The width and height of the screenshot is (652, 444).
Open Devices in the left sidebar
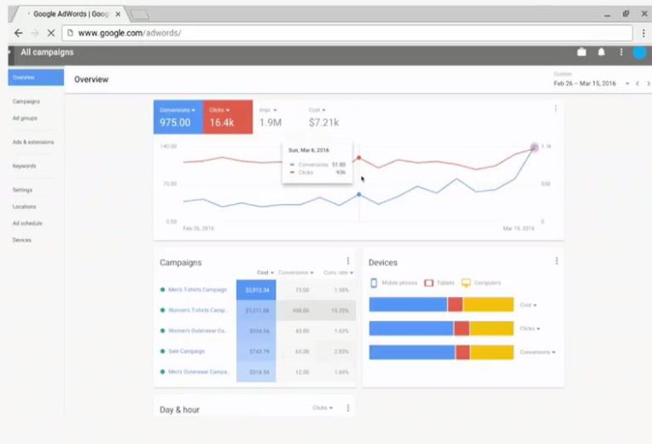(22, 240)
